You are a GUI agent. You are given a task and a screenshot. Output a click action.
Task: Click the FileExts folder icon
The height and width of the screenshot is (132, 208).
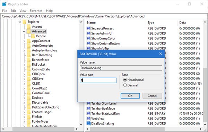pos(29,117)
